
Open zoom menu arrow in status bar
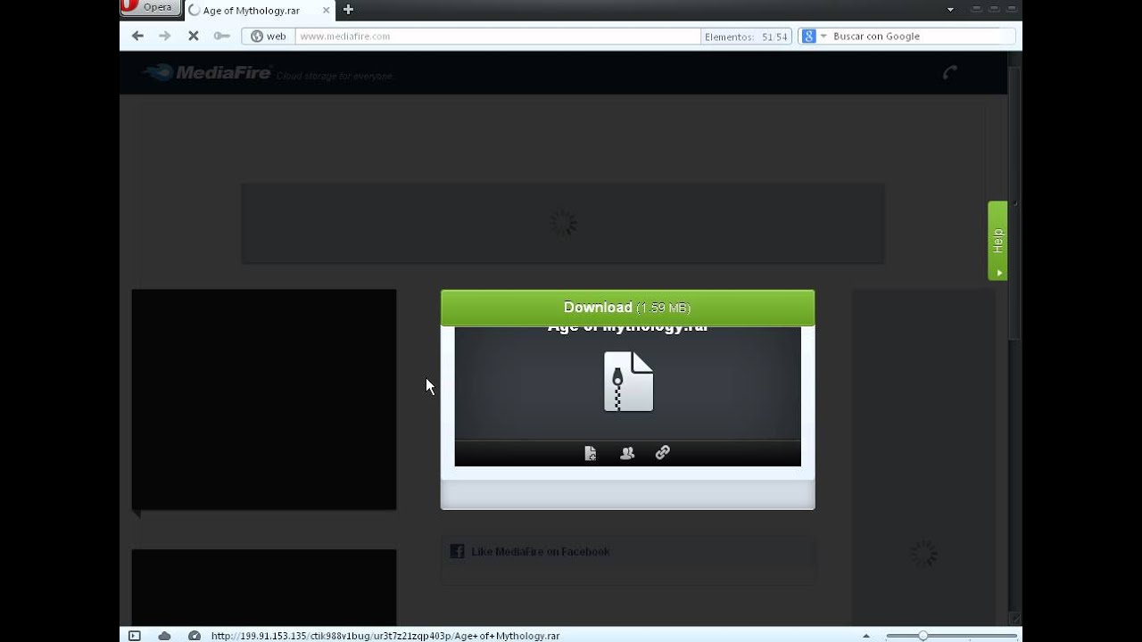pyautogui.click(x=866, y=636)
